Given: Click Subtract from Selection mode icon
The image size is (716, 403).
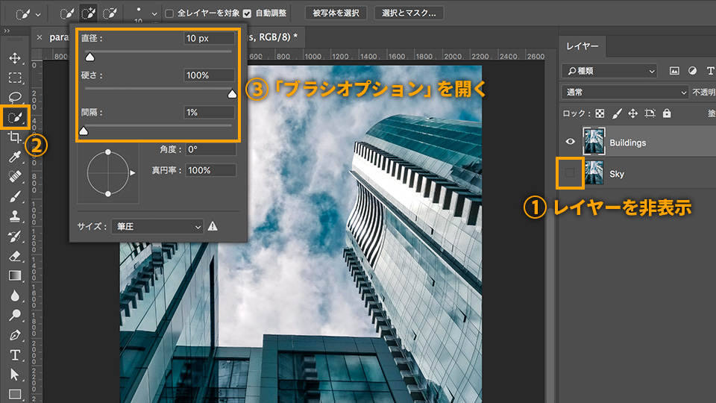Looking at the screenshot, I should (110, 13).
